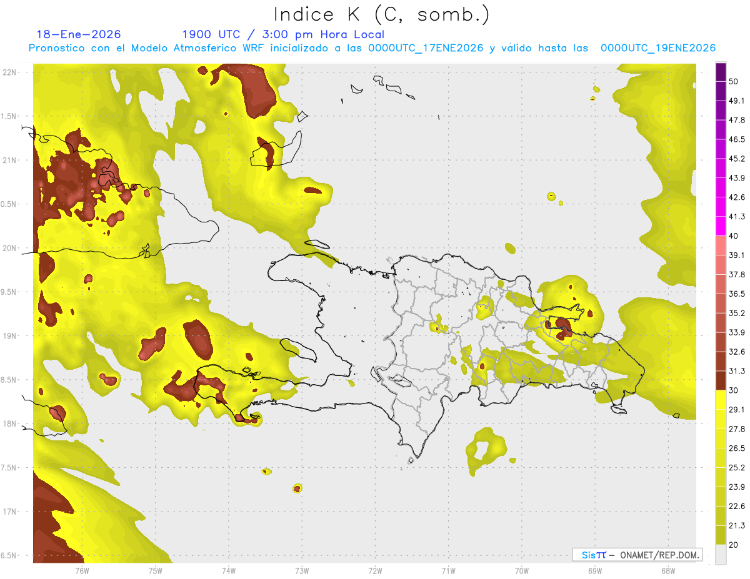750x579 pixels.
Task: Click the '69W' longitude label
Action: (594, 570)
